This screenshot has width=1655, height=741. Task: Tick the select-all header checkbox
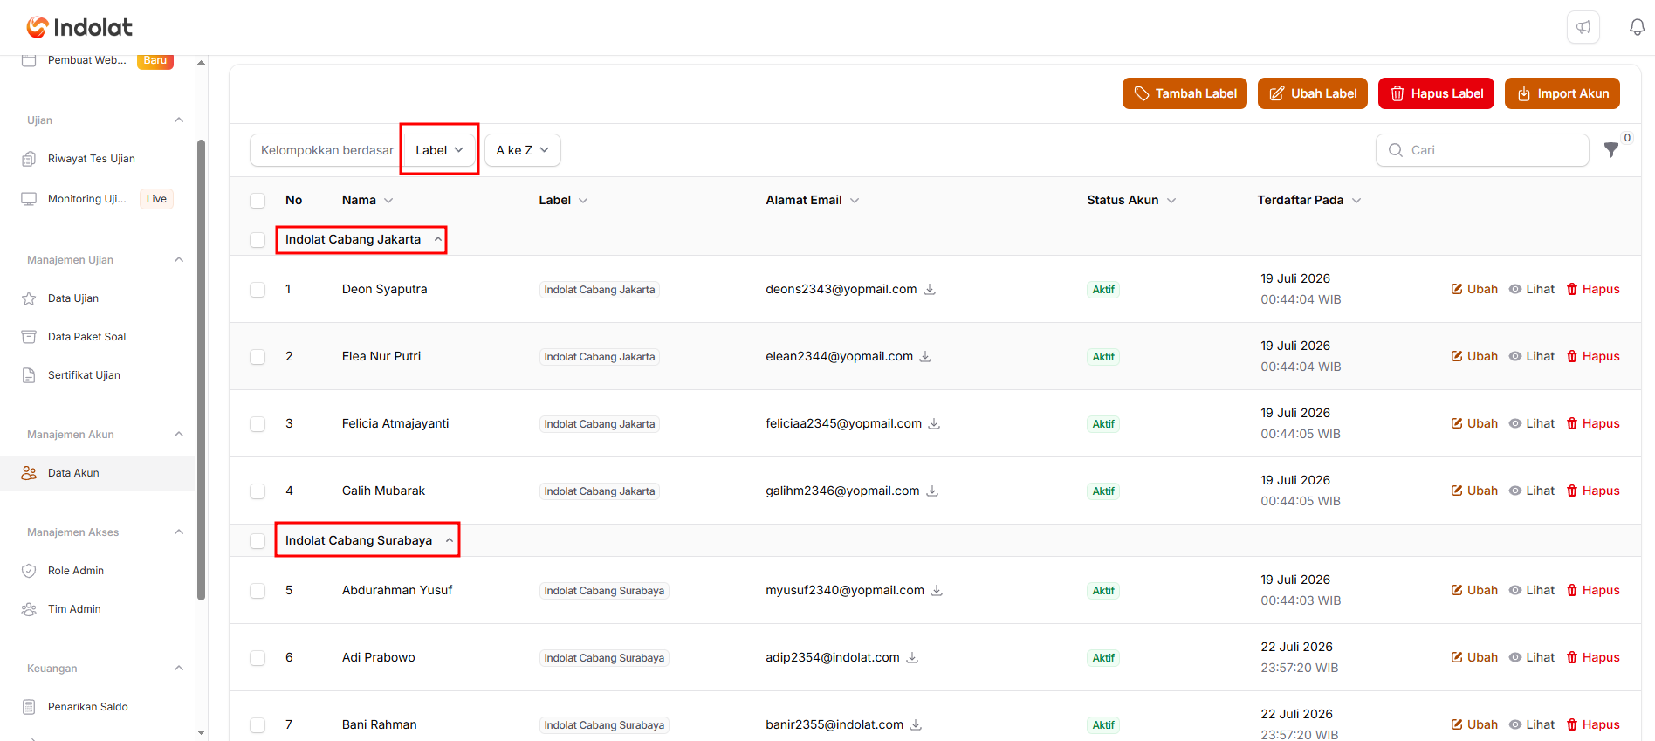point(258,201)
